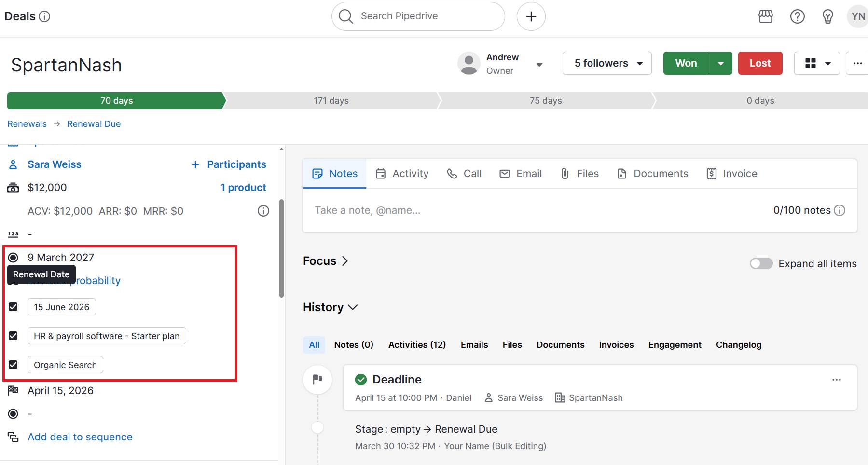Collapse the History section chevron
Viewport: 868px width, 465px height.
(x=352, y=307)
